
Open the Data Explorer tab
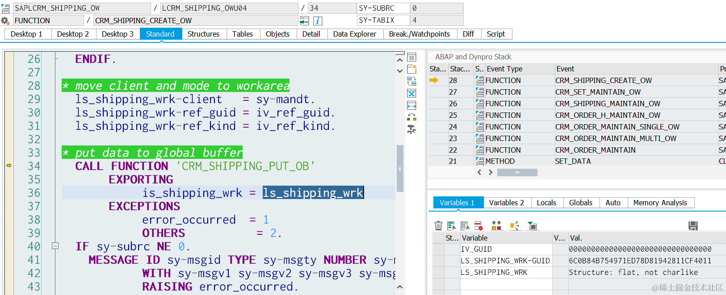[x=355, y=34]
